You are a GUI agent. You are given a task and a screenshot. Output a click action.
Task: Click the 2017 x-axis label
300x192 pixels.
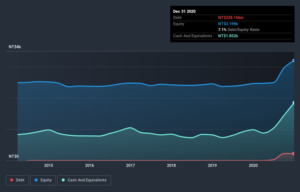pyautogui.click(x=130, y=165)
